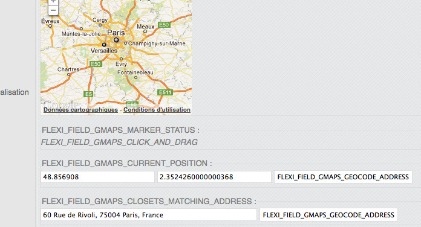Click the address field 60 Rue de Rivoli
421x227 pixels.
click(x=149, y=215)
